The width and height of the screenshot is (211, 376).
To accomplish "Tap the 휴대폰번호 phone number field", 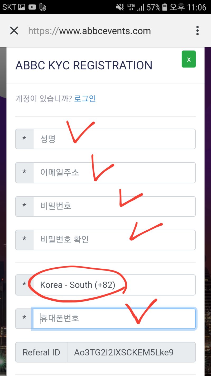I will tap(113, 318).
